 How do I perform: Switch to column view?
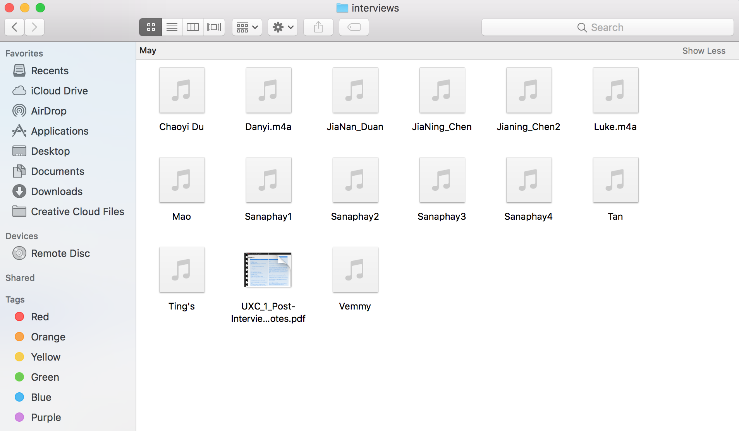(x=193, y=27)
